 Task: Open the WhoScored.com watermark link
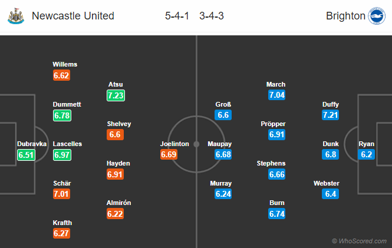[359, 241]
